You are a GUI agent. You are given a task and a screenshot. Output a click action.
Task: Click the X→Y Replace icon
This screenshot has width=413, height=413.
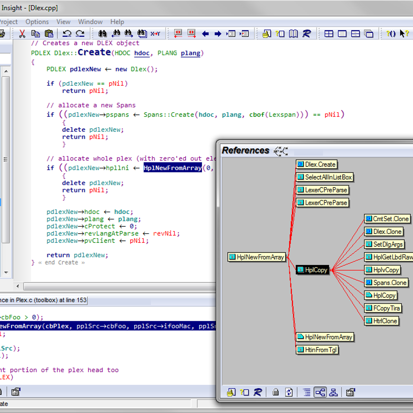tap(155, 34)
